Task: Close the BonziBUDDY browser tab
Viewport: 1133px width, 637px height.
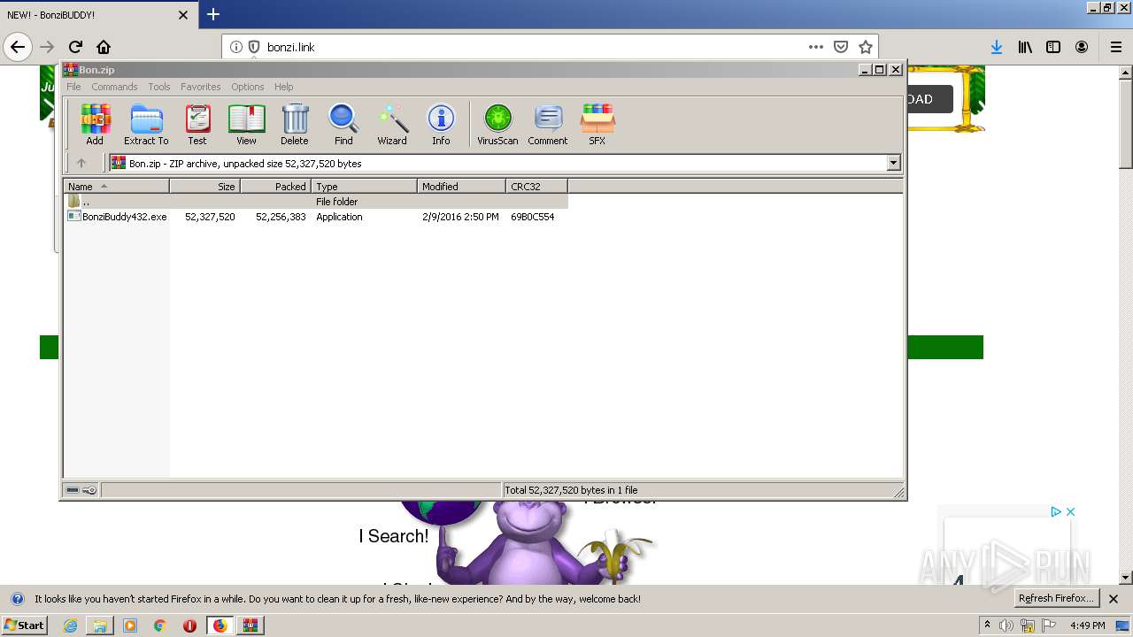Action: tap(183, 15)
